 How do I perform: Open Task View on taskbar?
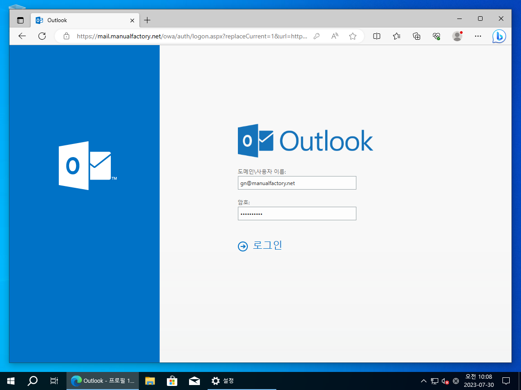tap(54, 381)
